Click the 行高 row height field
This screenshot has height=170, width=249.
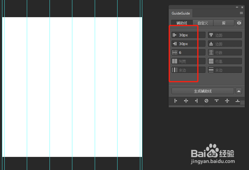coord(225,61)
